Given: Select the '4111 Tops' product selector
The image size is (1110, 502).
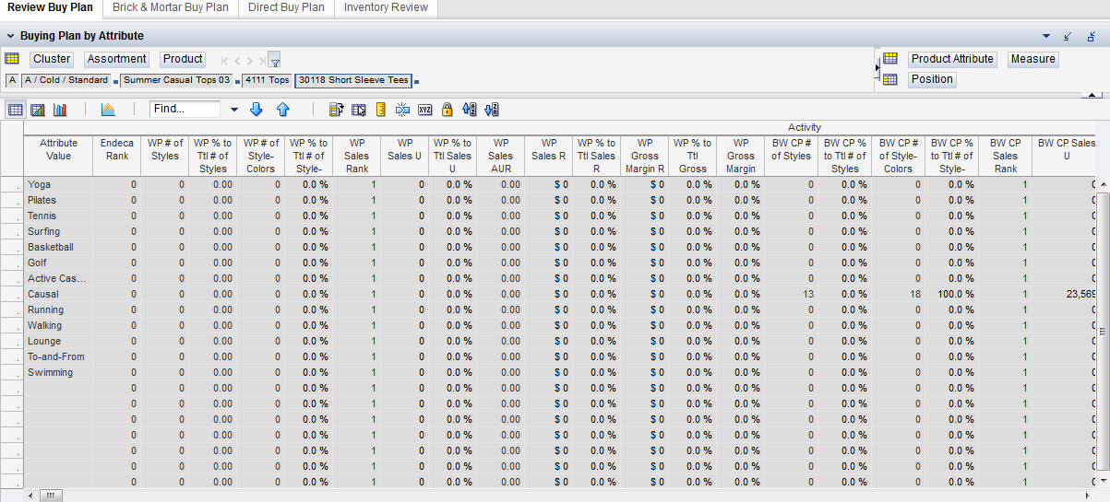Looking at the screenshot, I should pos(267,80).
